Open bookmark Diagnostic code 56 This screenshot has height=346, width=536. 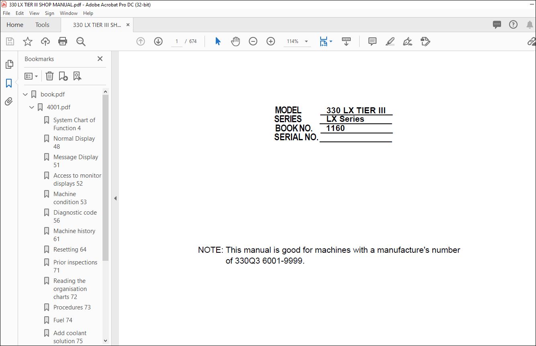point(75,217)
